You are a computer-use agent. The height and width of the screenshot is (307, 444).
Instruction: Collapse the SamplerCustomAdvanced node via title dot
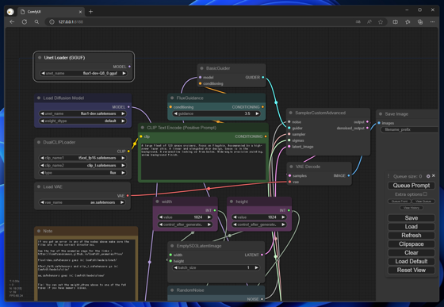290,113
